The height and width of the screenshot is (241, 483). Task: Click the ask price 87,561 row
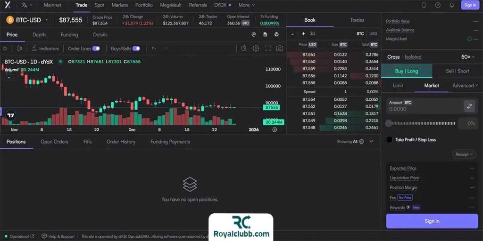[x=333, y=55]
